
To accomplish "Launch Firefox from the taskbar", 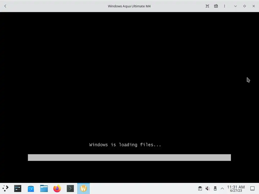I will pyautogui.click(x=57, y=188).
